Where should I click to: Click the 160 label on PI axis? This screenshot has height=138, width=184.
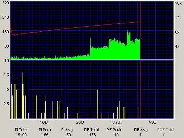(5, 32)
